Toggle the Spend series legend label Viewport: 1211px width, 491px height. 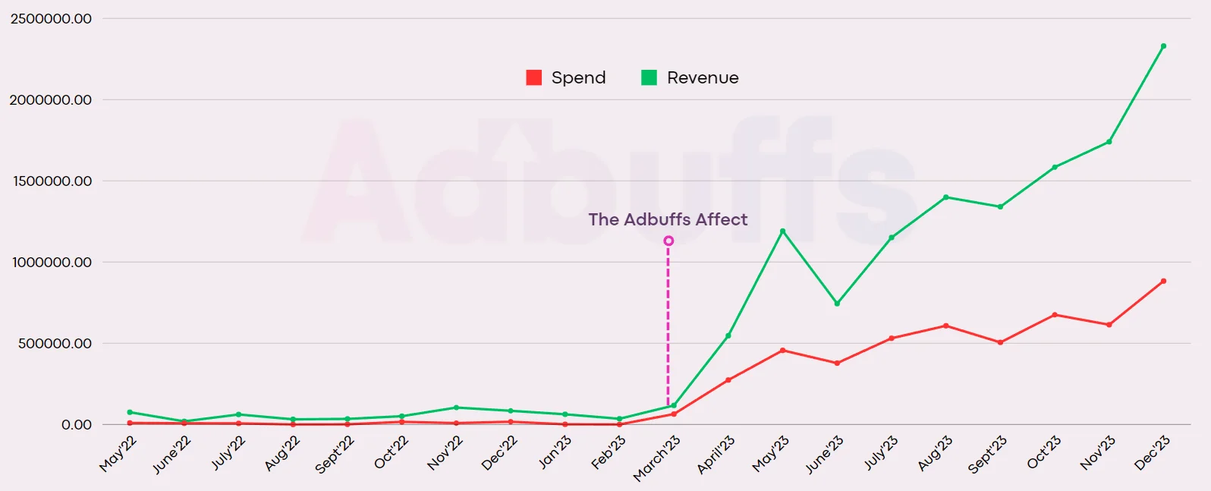578,77
